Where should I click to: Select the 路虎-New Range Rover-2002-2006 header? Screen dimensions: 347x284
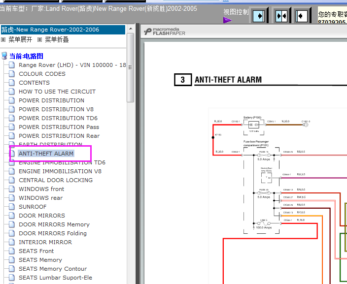point(63,30)
